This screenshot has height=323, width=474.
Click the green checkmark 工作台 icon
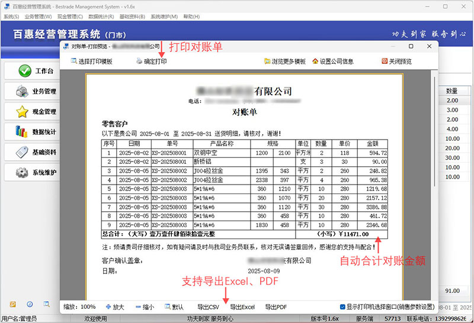pos(25,71)
